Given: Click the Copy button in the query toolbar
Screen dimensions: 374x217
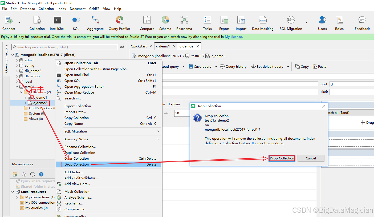Looking at the screenshot, I should 302,67.
